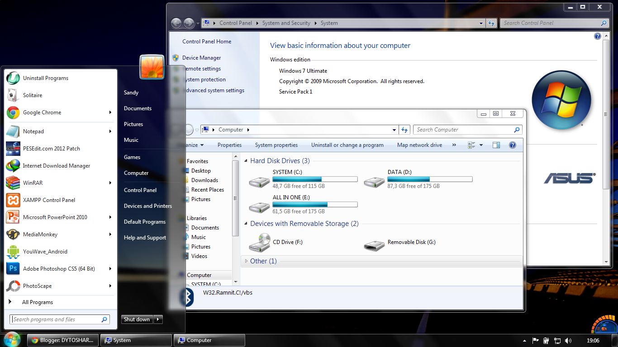Open the Explorer help question mark icon
The width and height of the screenshot is (618, 347).
[x=513, y=145]
